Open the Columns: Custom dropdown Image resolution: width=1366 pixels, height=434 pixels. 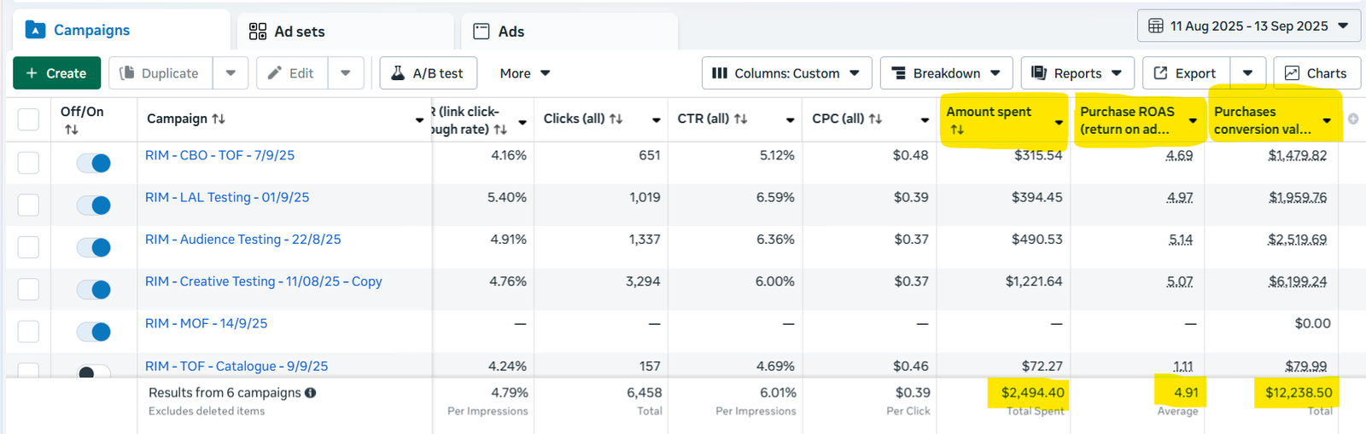click(786, 73)
